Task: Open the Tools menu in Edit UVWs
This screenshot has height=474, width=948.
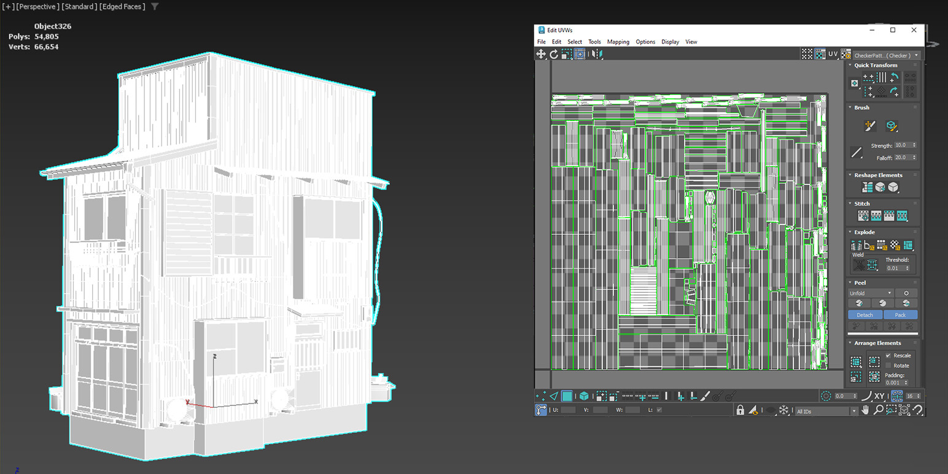Action: pyautogui.click(x=594, y=42)
